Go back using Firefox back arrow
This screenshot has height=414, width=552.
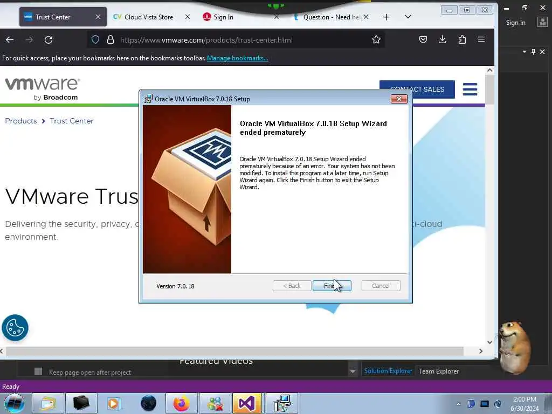(x=10, y=40)
